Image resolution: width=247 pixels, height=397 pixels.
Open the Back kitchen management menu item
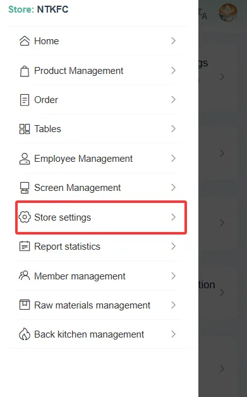pyautogui.click(x=99, y=334)
